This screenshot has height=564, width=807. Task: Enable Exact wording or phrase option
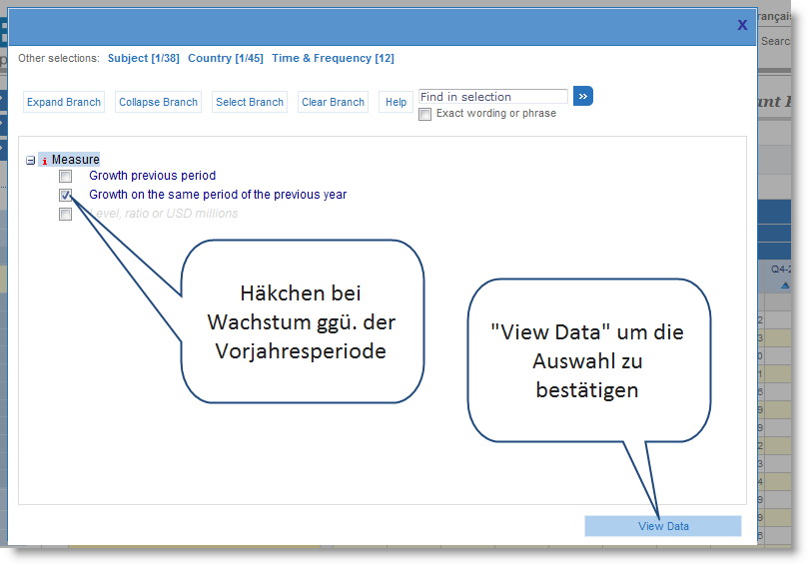(425, 114)
